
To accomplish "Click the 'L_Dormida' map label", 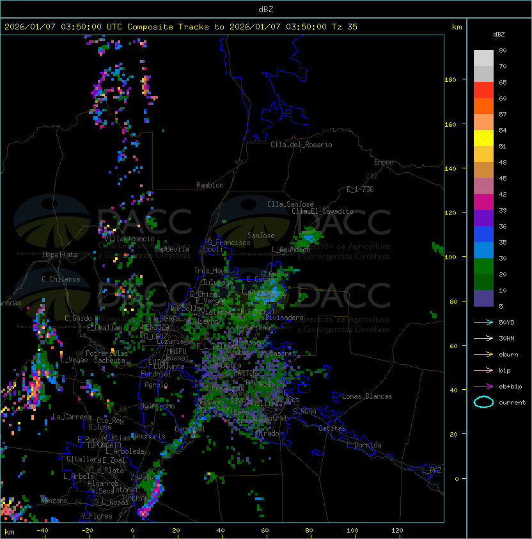I will coord(364,445).
